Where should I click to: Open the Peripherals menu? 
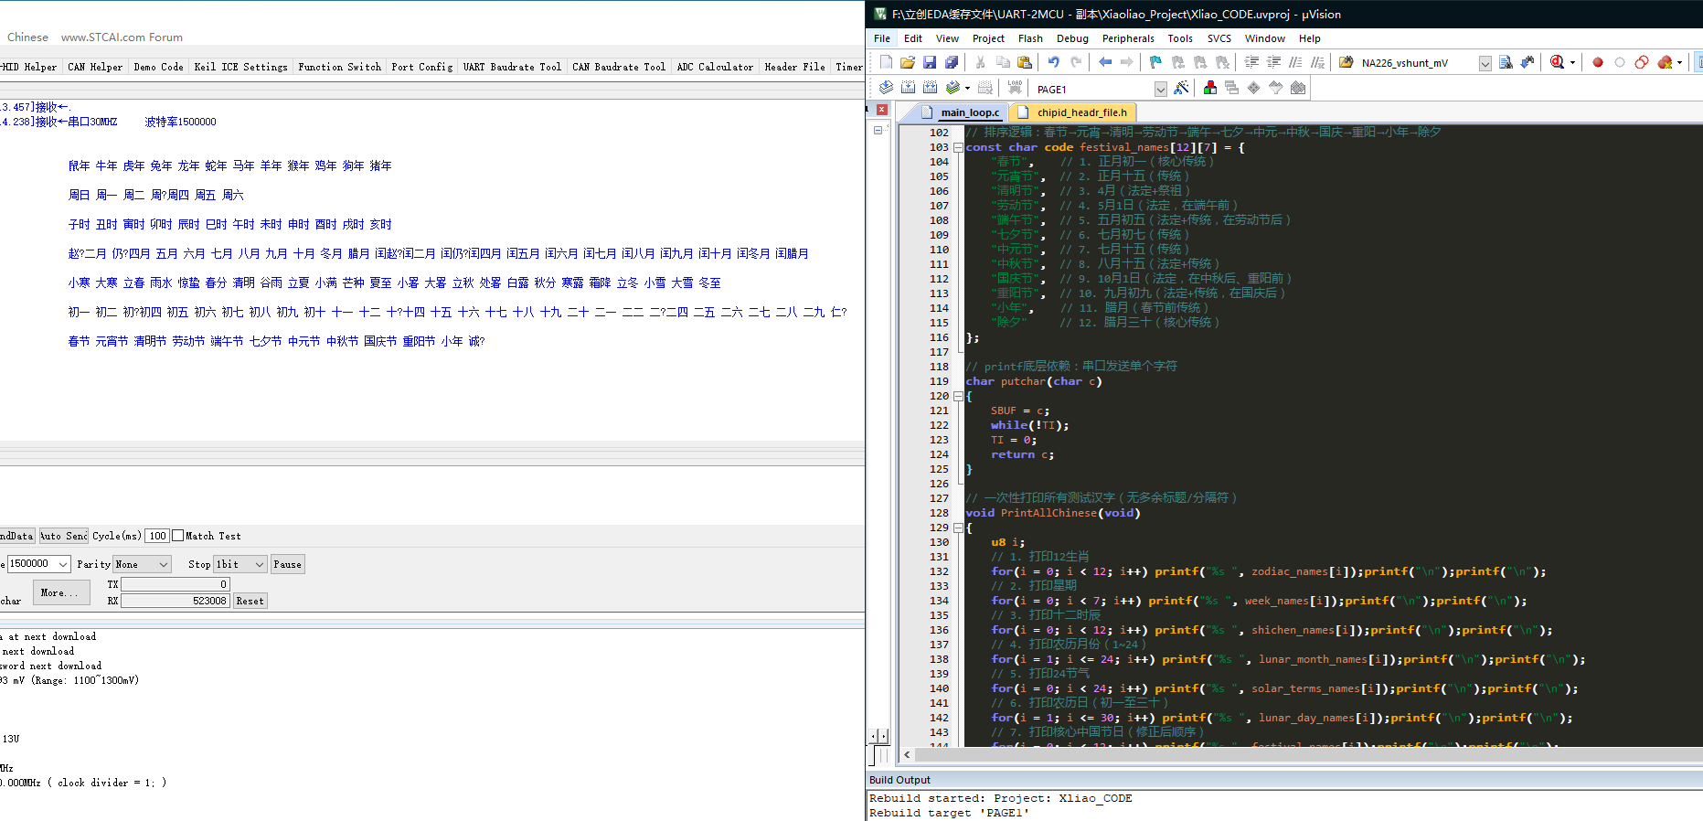point(1127,38)
